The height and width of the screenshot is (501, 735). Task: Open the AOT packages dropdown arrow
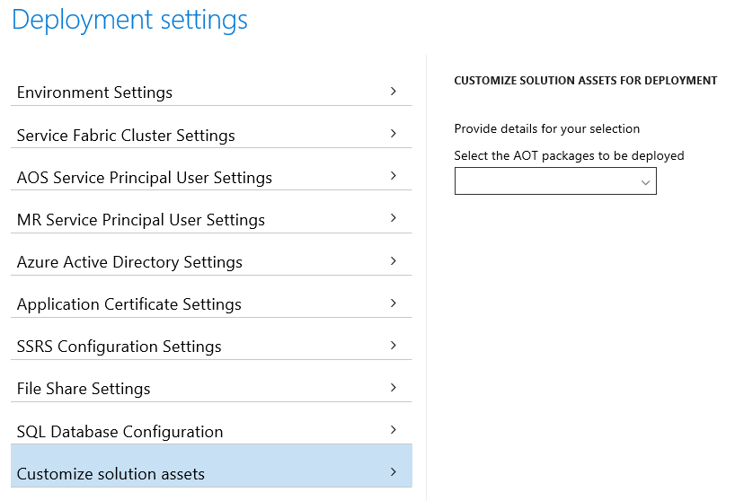click(645, 182)
